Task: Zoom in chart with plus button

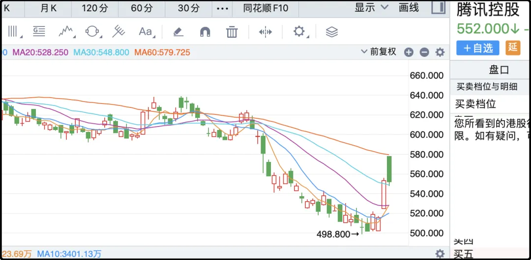Action: [x=409, y=52]
